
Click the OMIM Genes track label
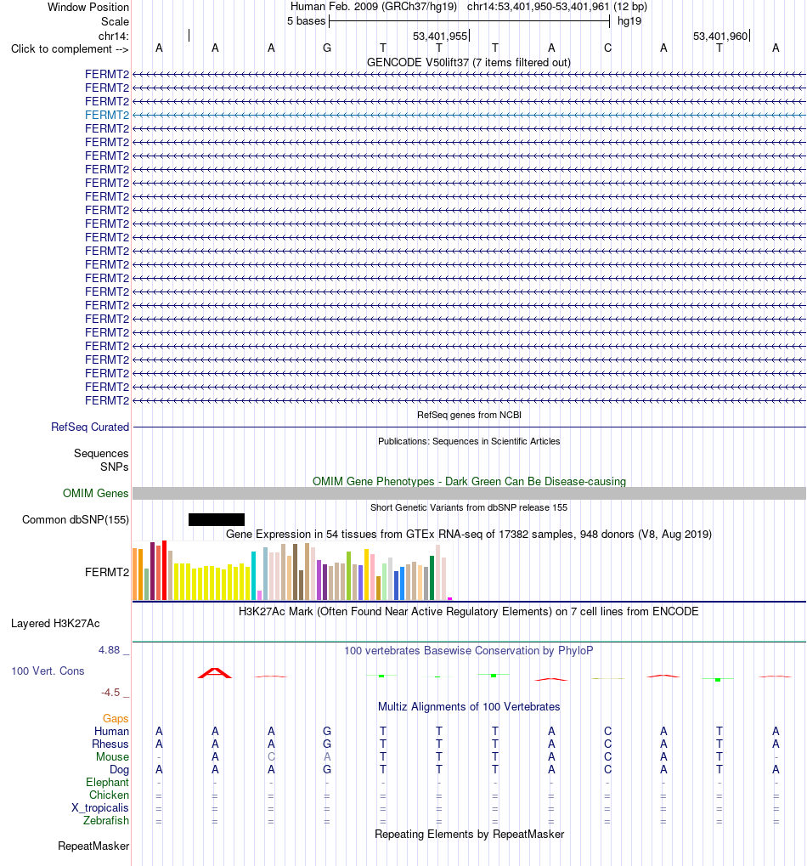95,493
